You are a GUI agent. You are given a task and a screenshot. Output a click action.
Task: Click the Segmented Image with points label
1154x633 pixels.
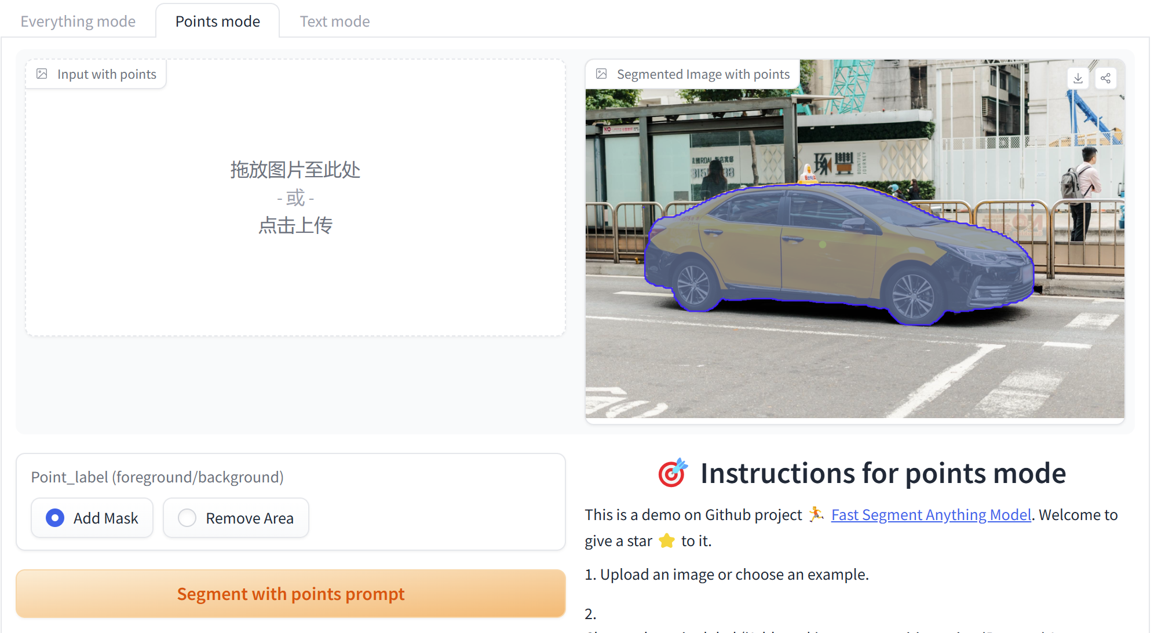[703, 74]
